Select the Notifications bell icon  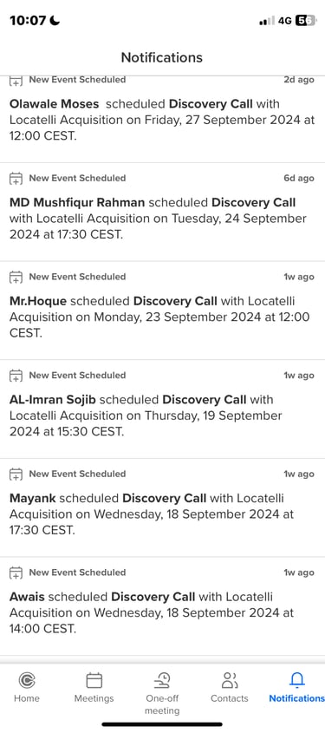pyautogui.click(x=297, y=680)
